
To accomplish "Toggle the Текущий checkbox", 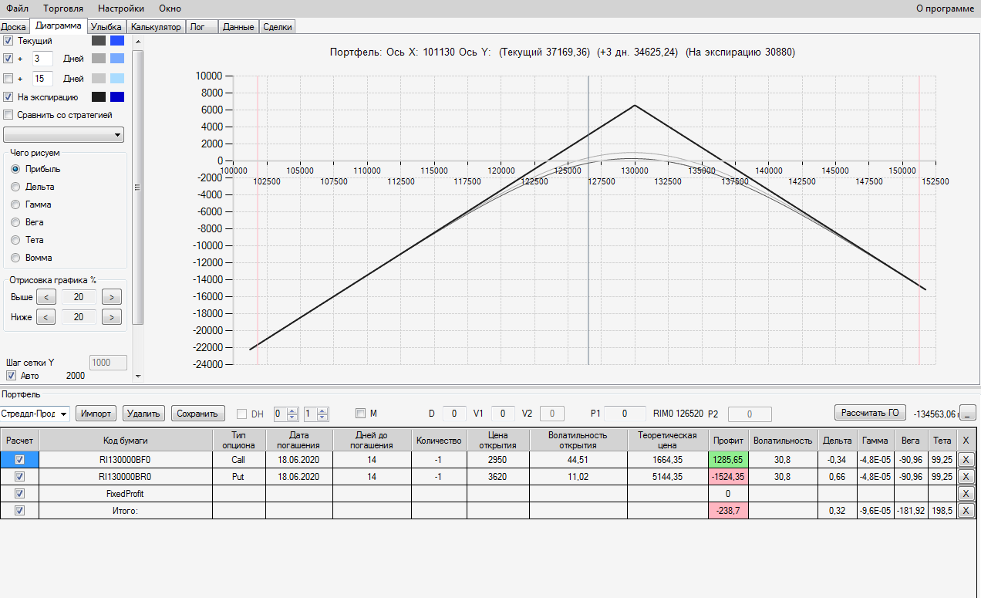I will click(8, 40).
